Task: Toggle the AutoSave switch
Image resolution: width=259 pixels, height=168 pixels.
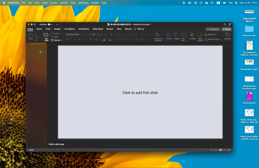Action: pyautogui.click(x=50, y=24)
